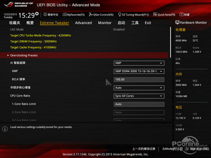Open Qfan Control(F6) text label
Screen dimensions: 211x158
coord(103,15)
